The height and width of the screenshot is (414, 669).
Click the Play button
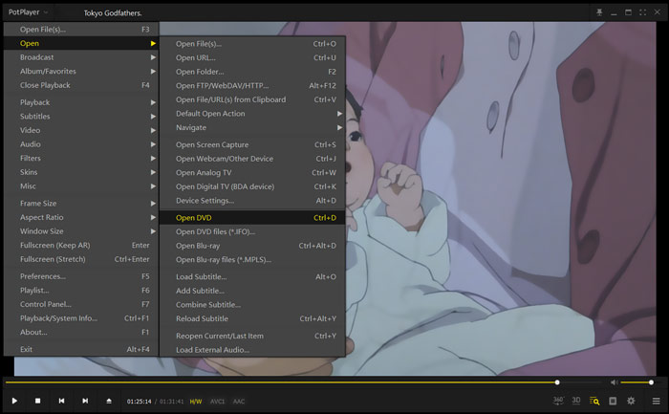pos(14,401)
